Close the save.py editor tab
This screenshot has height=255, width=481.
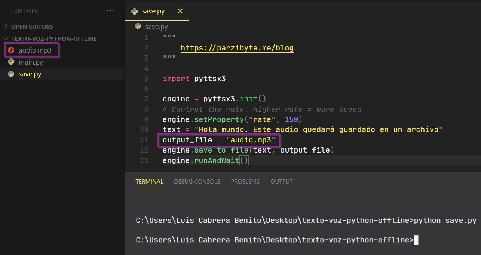180,11
